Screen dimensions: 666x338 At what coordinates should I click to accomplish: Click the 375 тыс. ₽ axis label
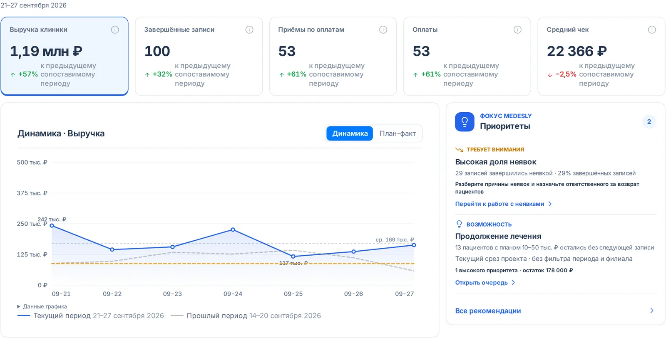click(32, 193)
